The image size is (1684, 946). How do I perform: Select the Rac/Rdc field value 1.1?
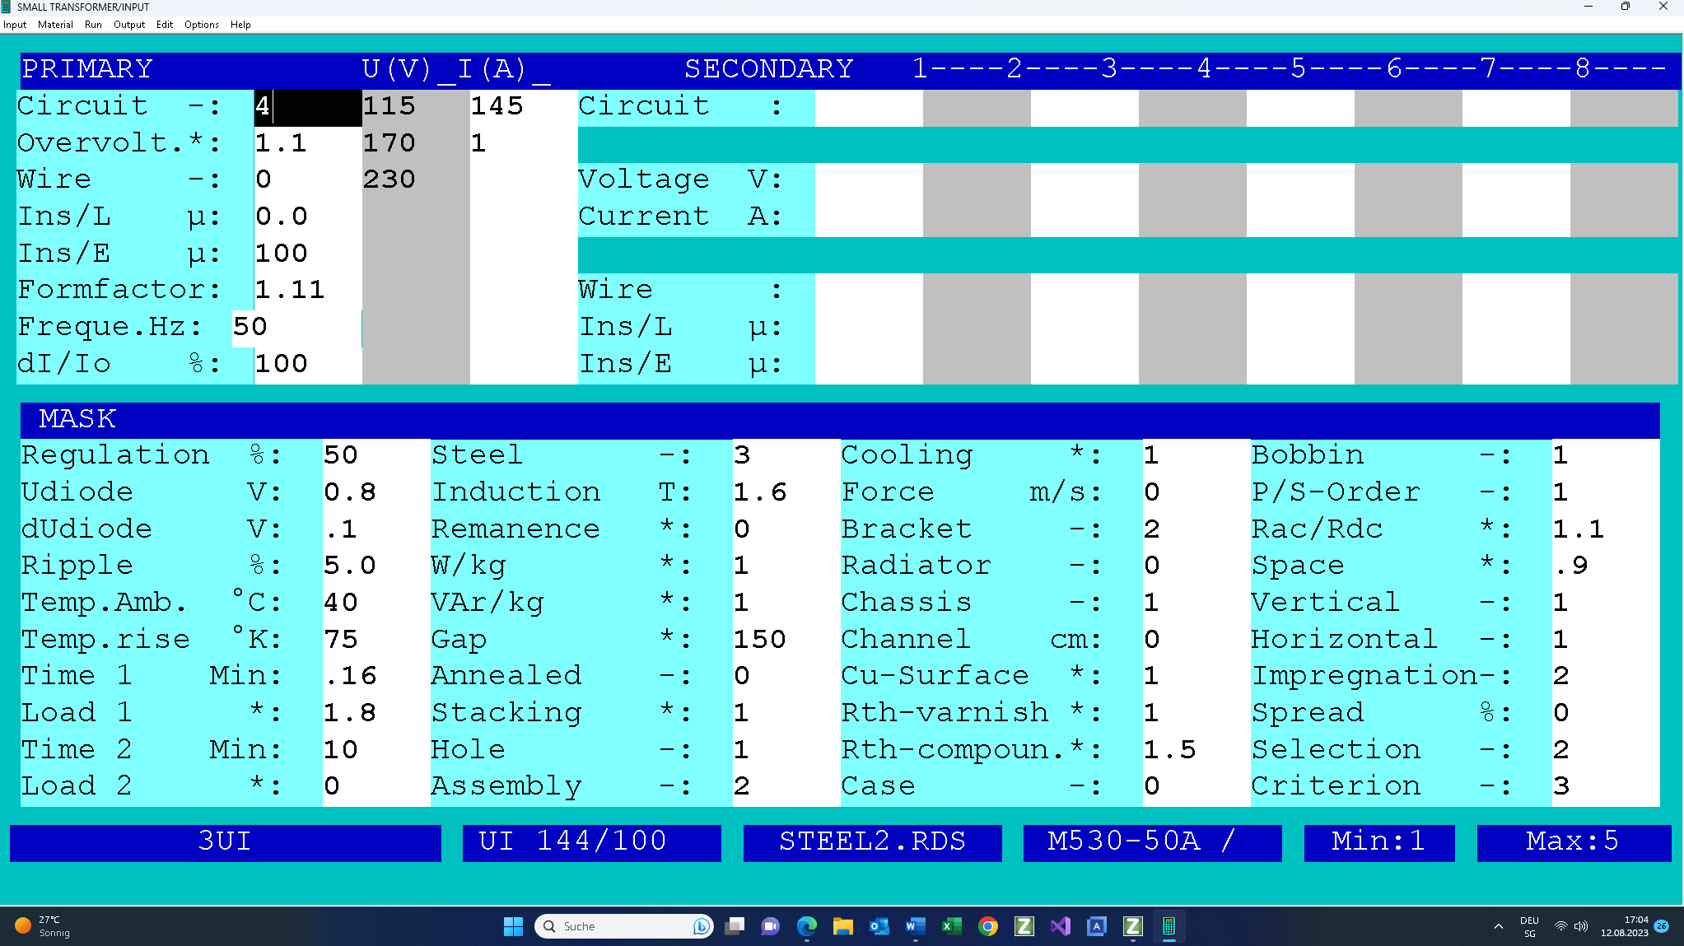pyautogui.click(x=1606, y=530)
